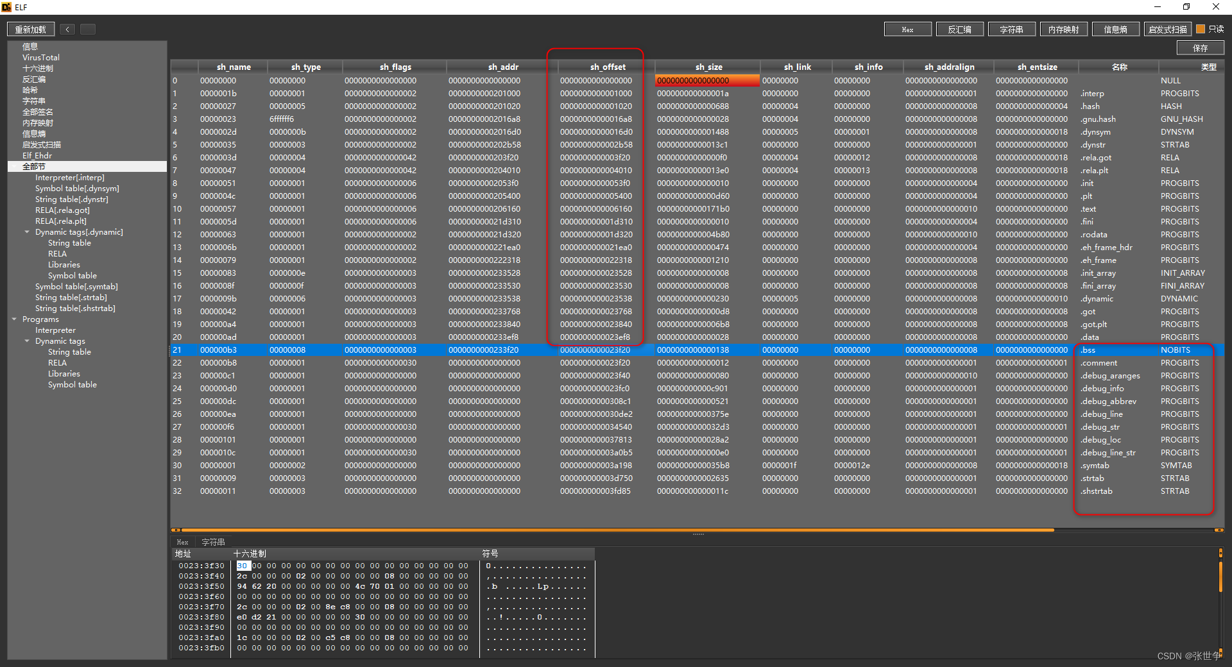The image size is (1232, 667).
Task: Sort by the sh_size column header
Action: click(x=708, y=67)
